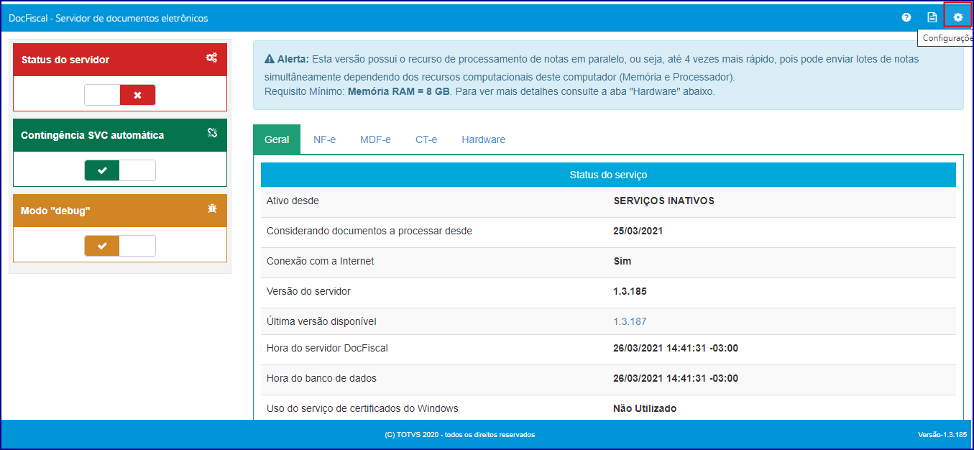Click Considerando documentos a processar desde label
This screenshot has width=974, height=450.
[x=369, y=231]
